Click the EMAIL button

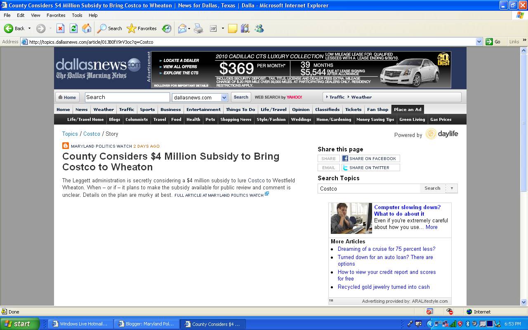(329, 167)
